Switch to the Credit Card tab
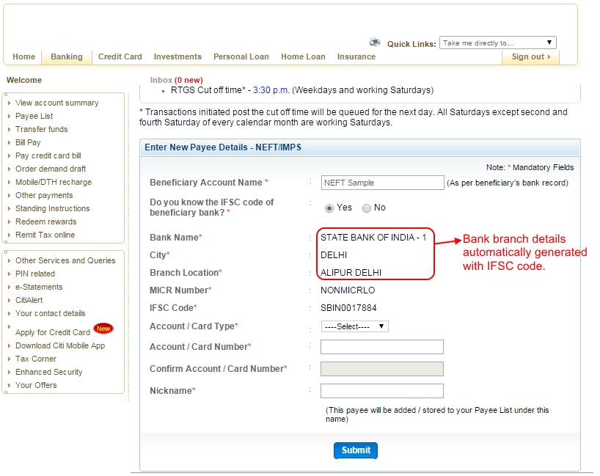Image resolution: width=600 pixels, height=476 pixels. [x=120, y=56]
